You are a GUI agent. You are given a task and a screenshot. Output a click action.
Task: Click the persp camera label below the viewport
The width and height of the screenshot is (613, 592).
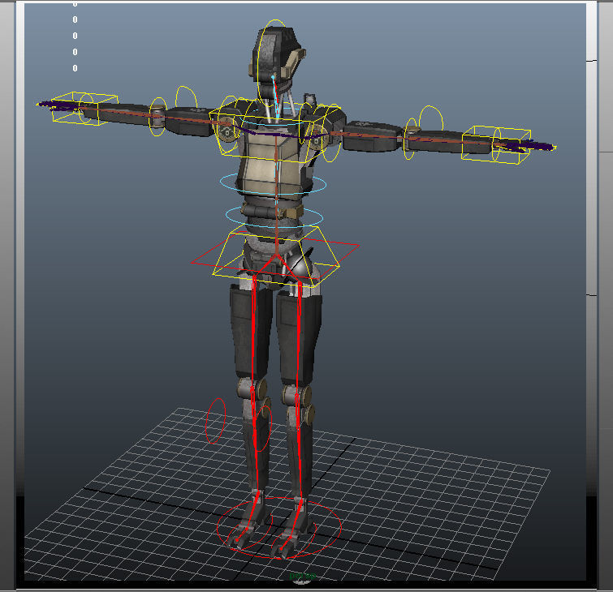(x=302, y=575)
